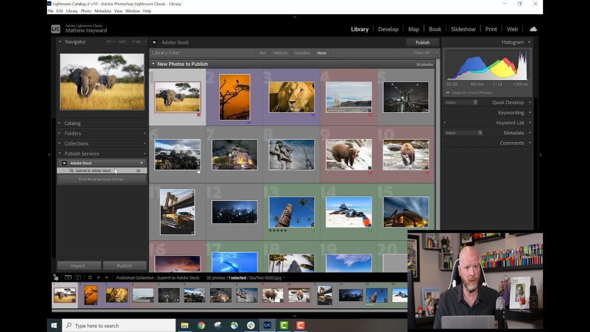This screenshot has width=590, height=332.
Task: Add a keyword with the Keyword List plus
Action: click(445, 123)
